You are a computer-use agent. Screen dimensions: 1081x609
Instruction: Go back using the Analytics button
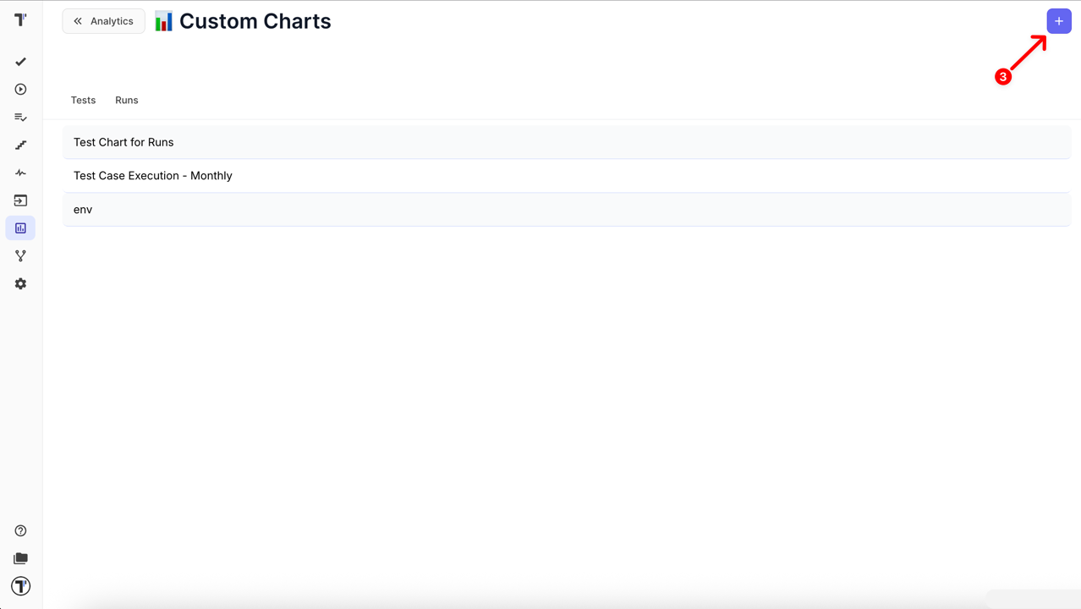pos(103,21)
